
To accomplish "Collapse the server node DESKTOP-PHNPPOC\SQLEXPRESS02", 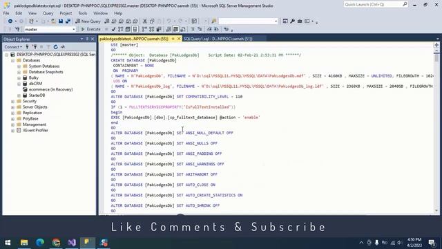I will point(7,55).
